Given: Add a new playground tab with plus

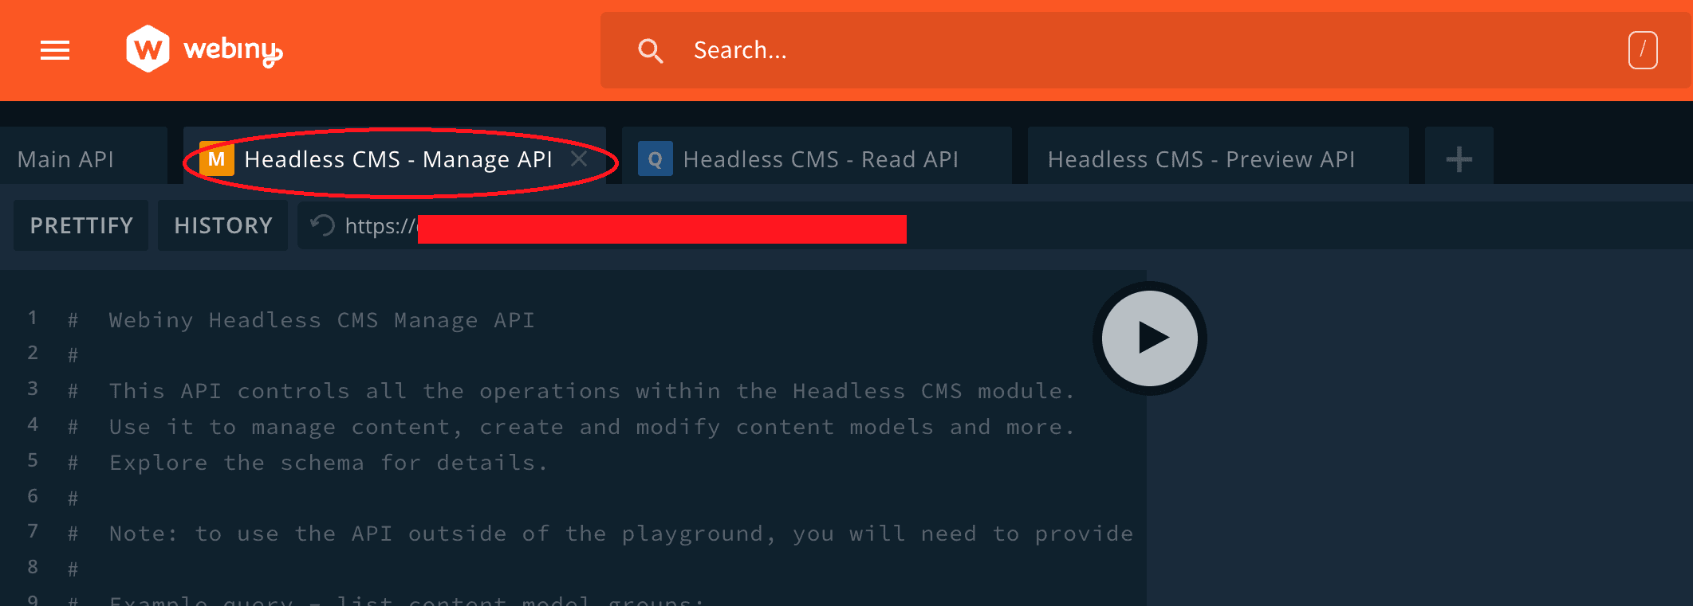Looking at the screenshot, I should click(1459, 159).
